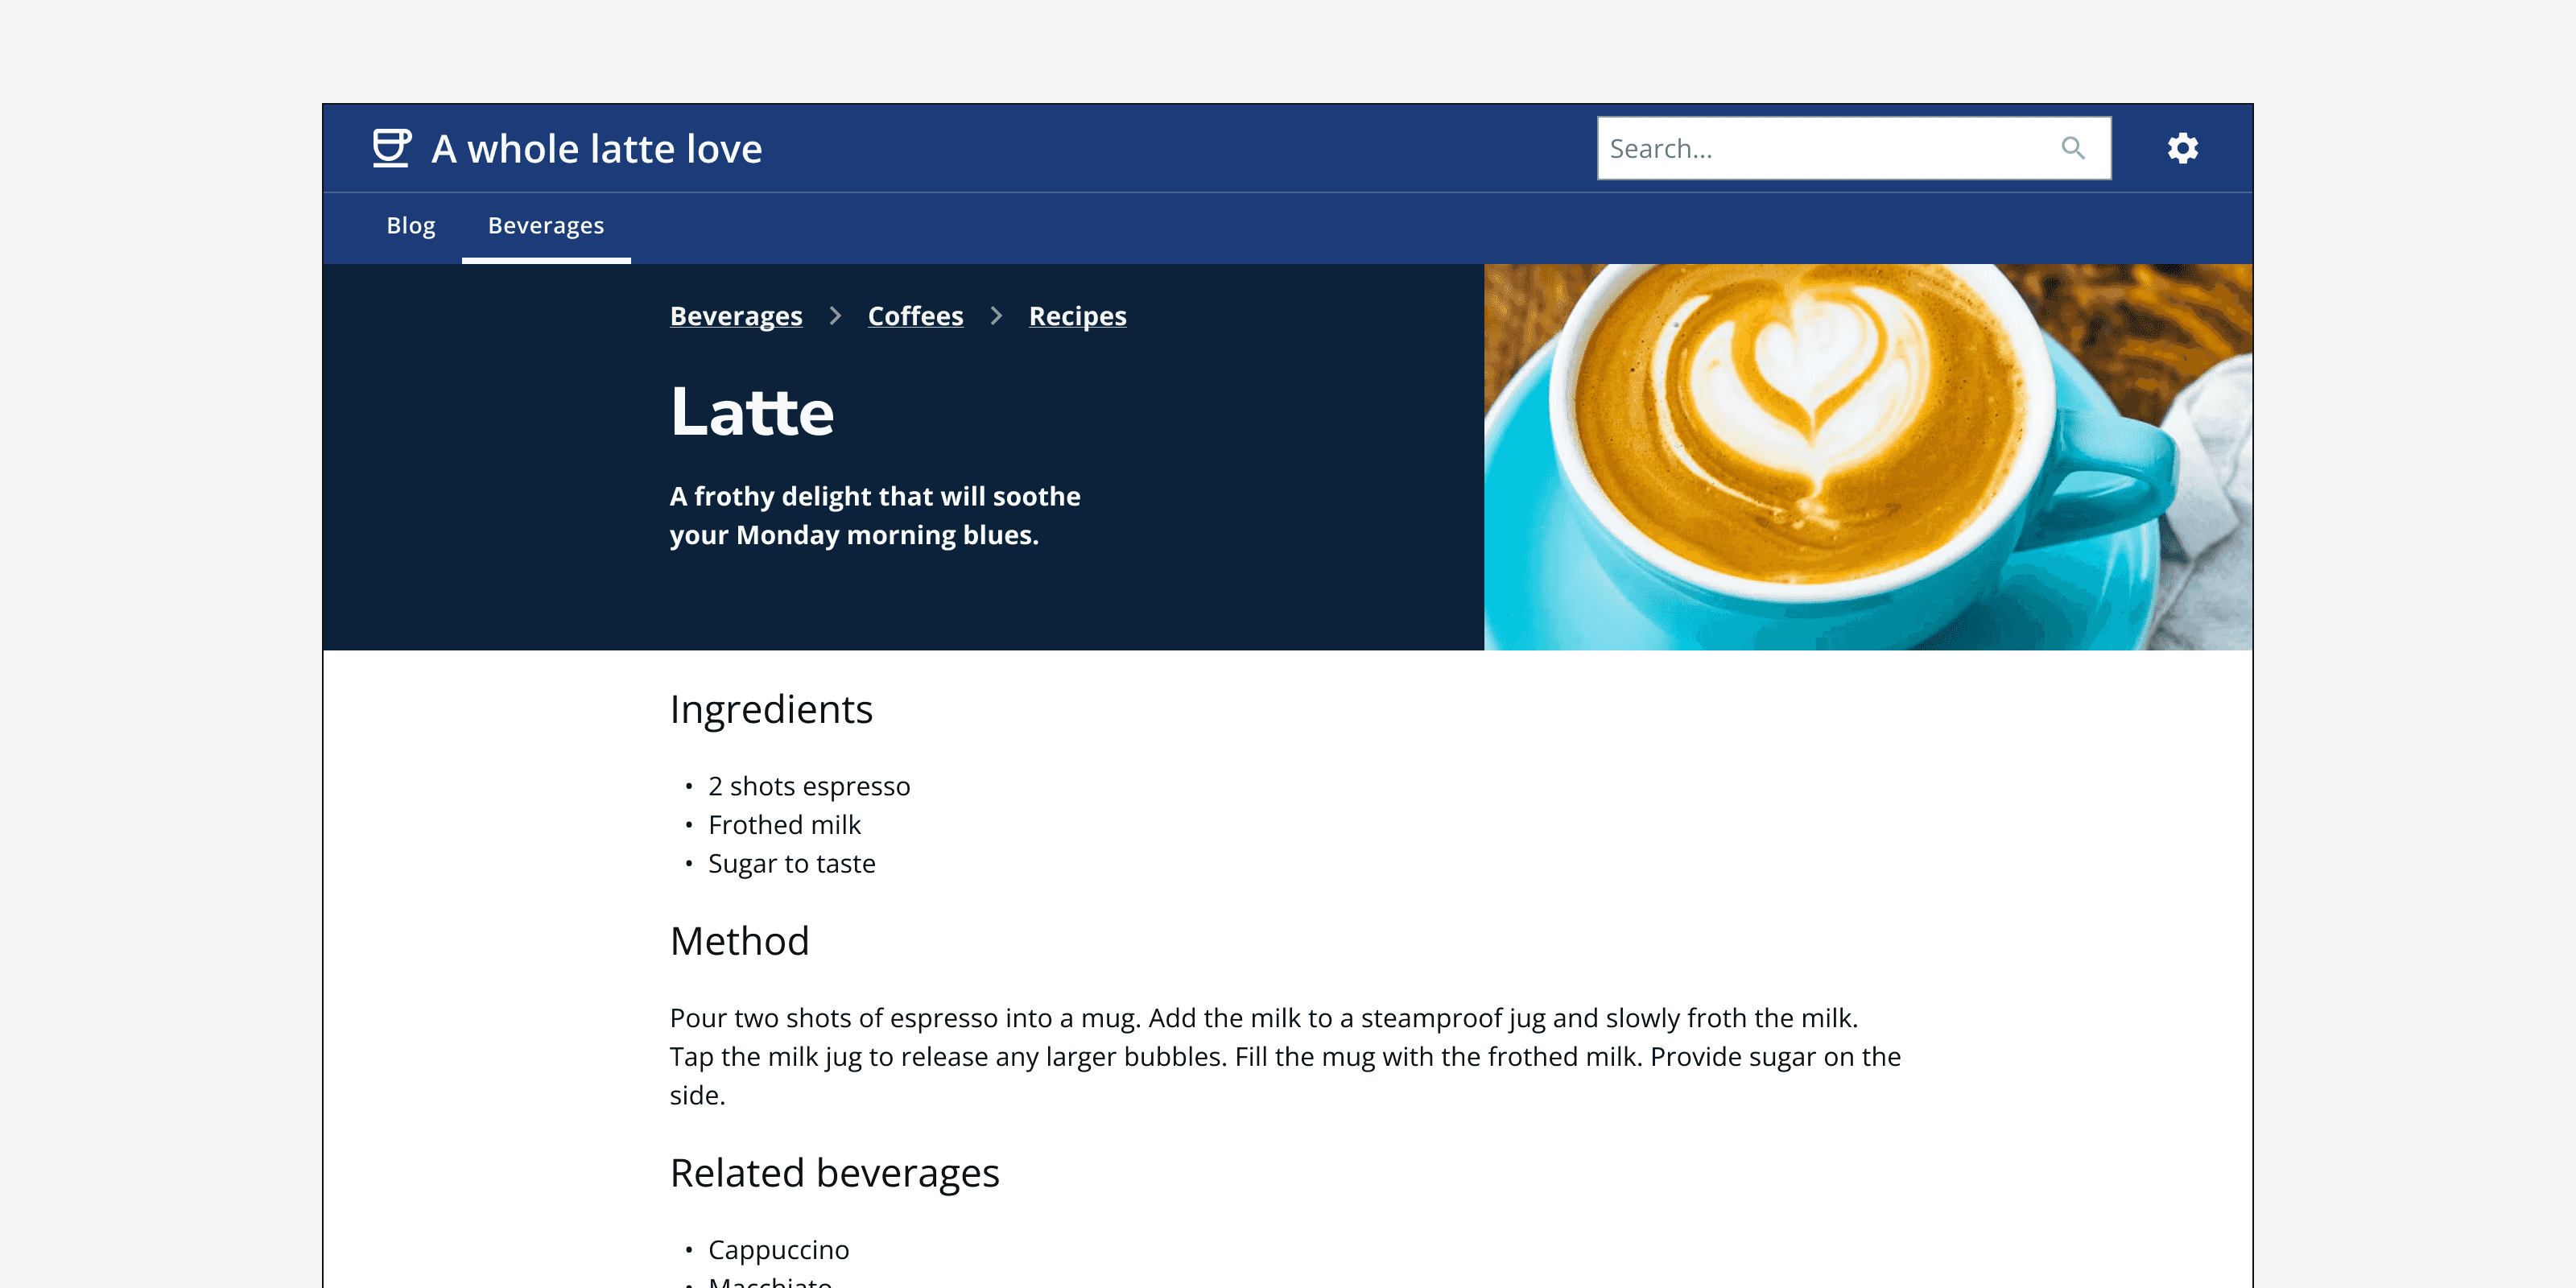Open the Beverages breadcrumb link
2576x1288 pixels.
[736, 316]
